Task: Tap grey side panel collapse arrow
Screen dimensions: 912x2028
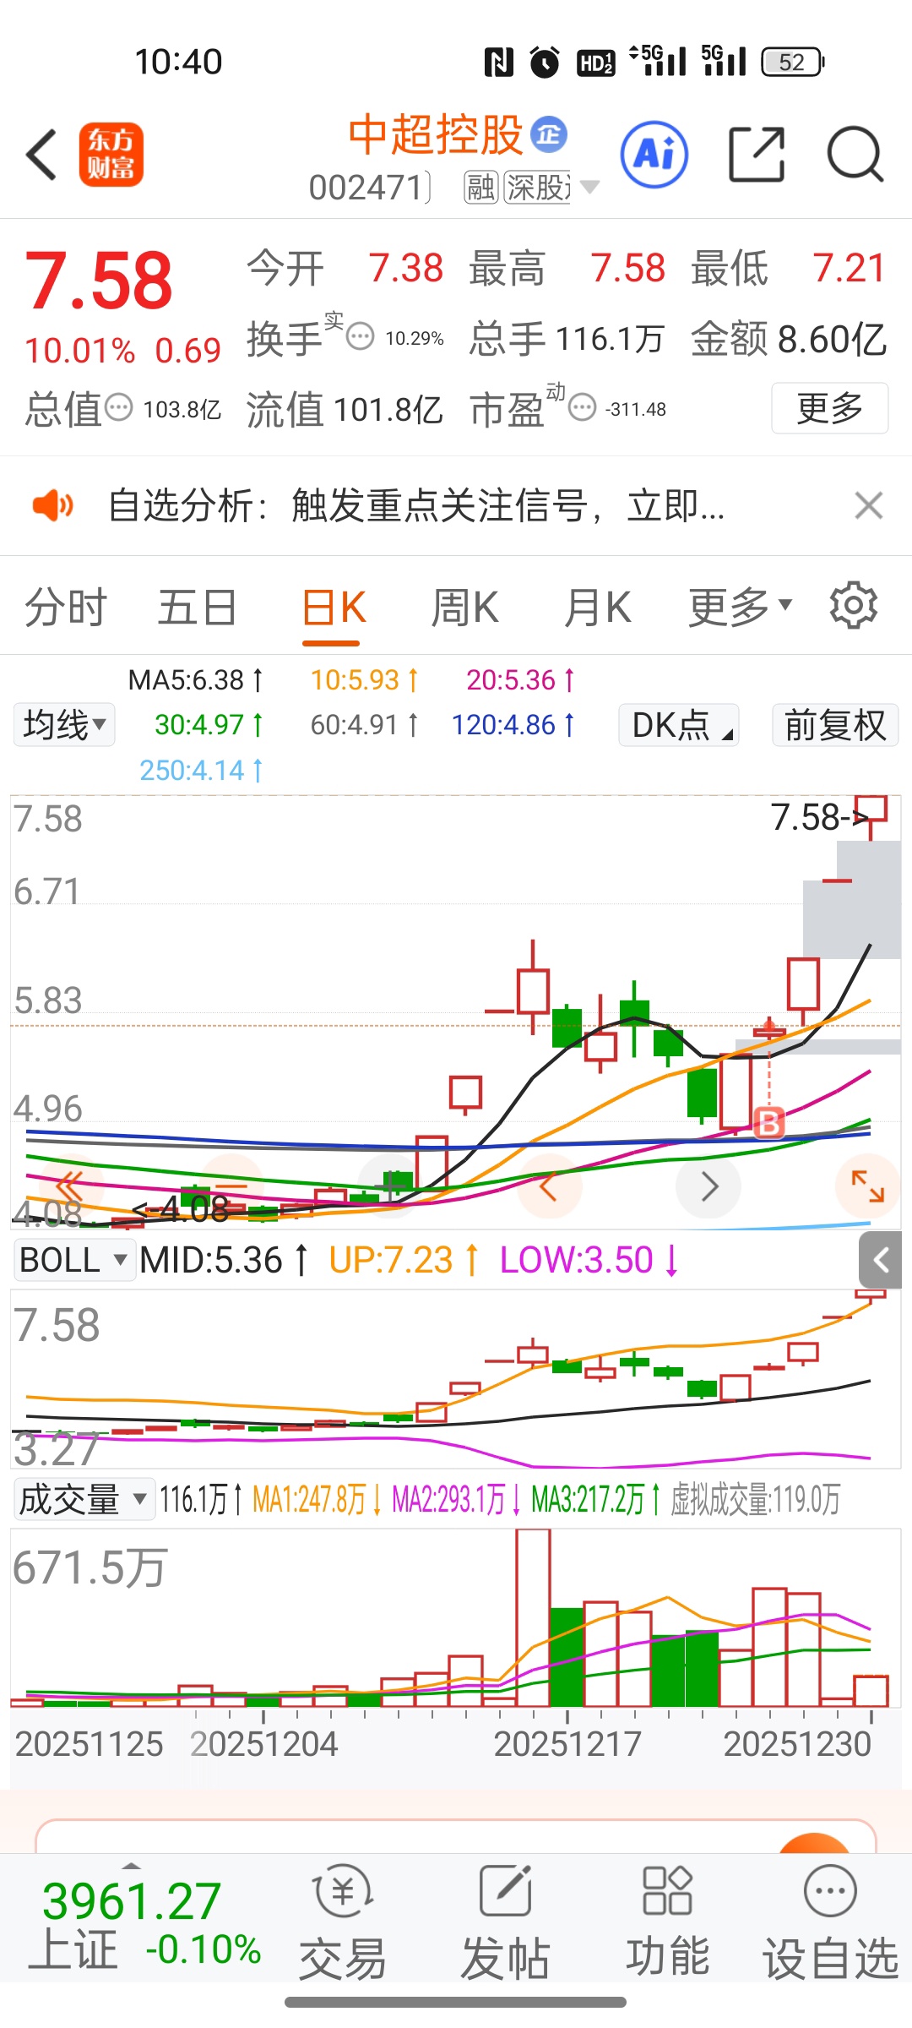Action: 881,1260
